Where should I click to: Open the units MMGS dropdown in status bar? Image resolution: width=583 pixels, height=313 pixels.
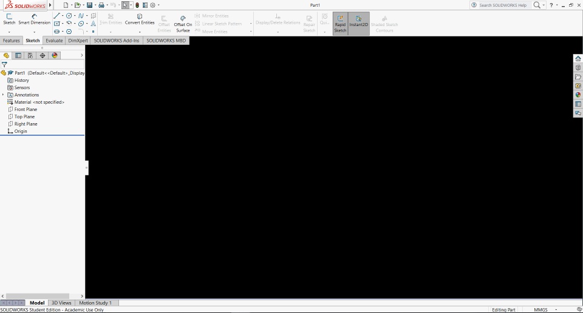(556, 309)
